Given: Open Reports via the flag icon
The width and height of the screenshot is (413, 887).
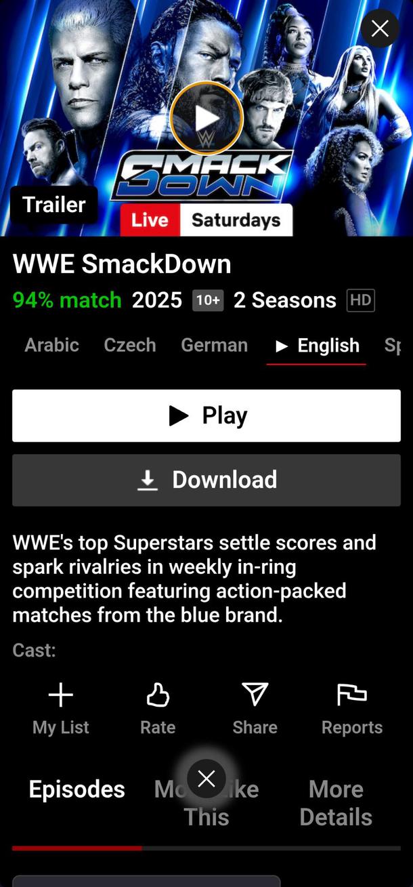Looking at the screenshot, I should coord(352,695).
